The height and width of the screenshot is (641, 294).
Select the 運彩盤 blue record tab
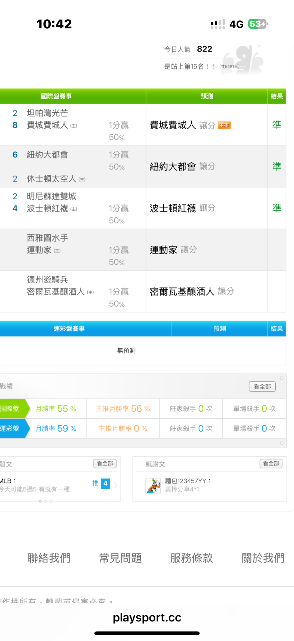click(x=12, y=429)
